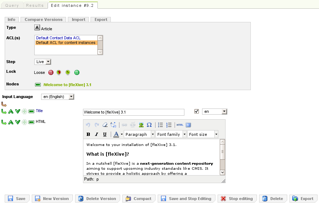The width and height of the screenshot is (319, 204).
Task: Click the bottom Export button
Action: pos(303,199)
